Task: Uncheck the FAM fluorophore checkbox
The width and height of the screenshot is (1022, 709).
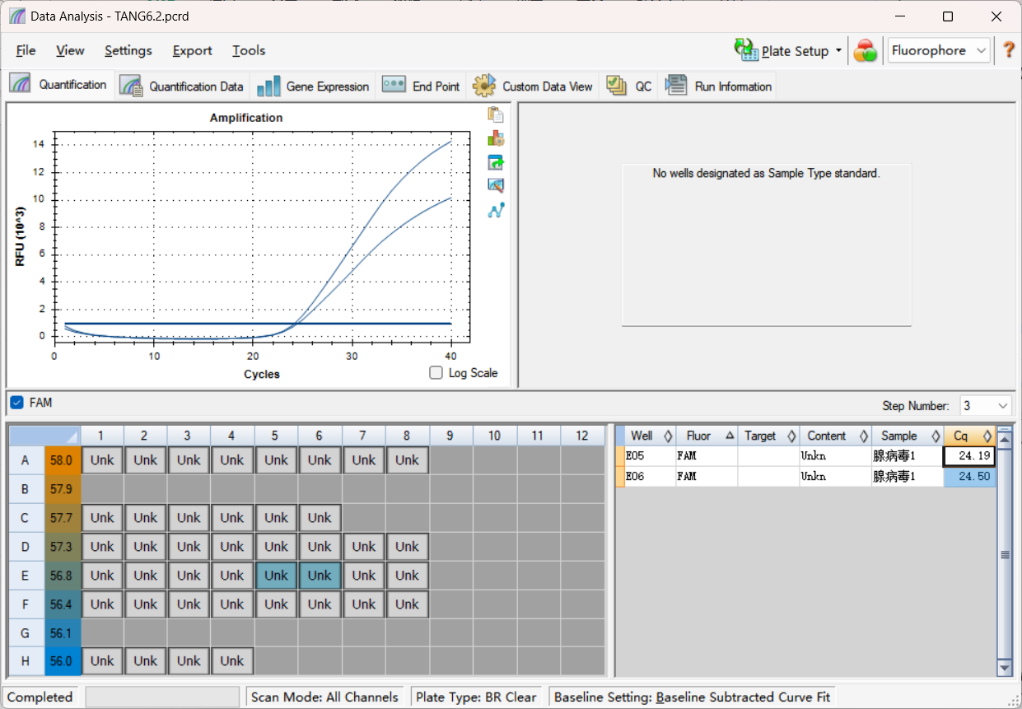Action: [x=16, y=403]
